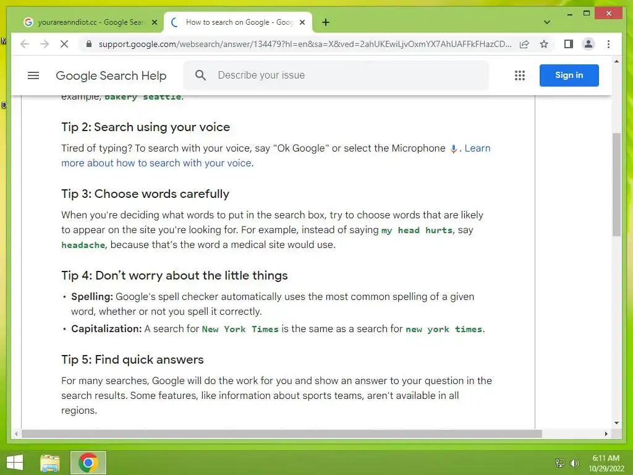Click 'Tip 5: Find quick answers' heading
This screenshot has height=475, width=633.
(x=132, y=359)
